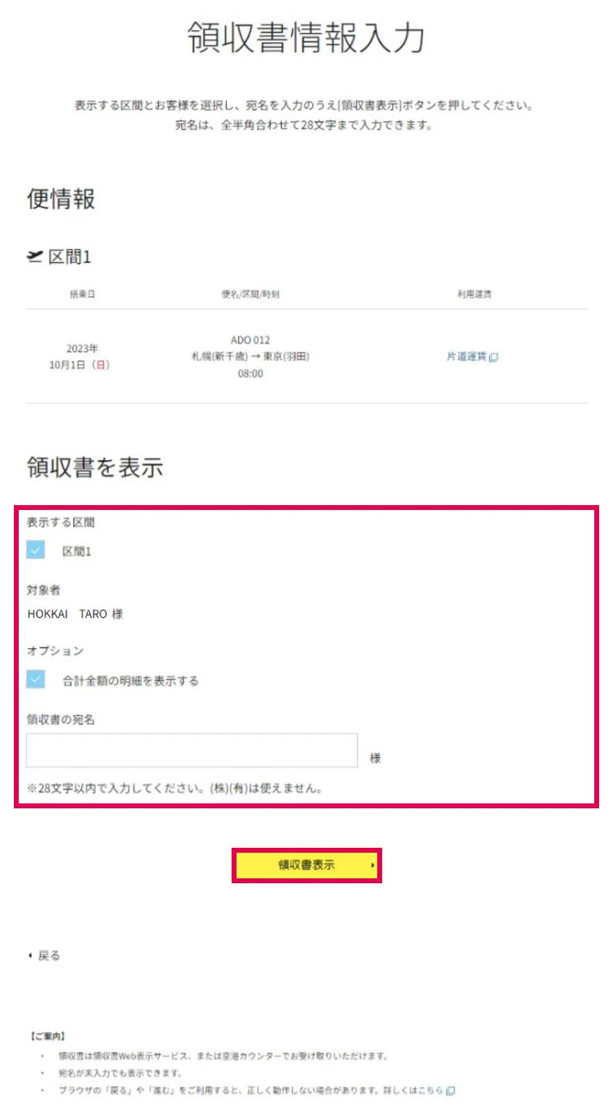The image size is (613, 1117).
Task: Uncheck the 区間1 checkbox
Action: [35, 550]
